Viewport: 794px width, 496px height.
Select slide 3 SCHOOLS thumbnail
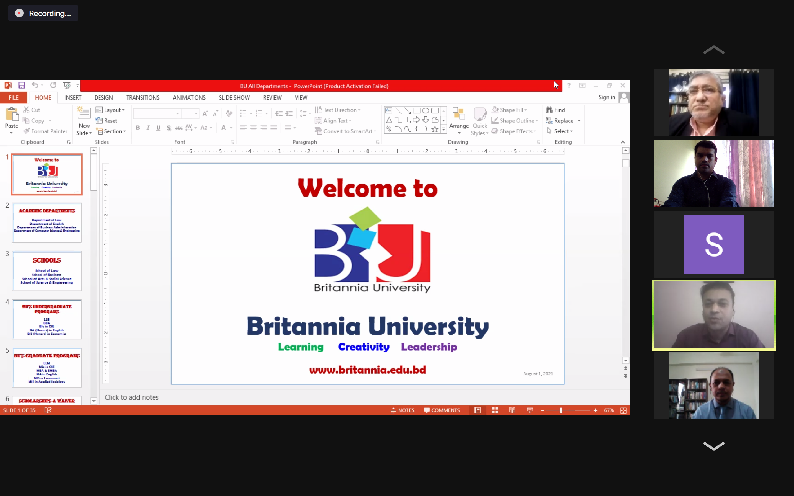pos(47,271)
